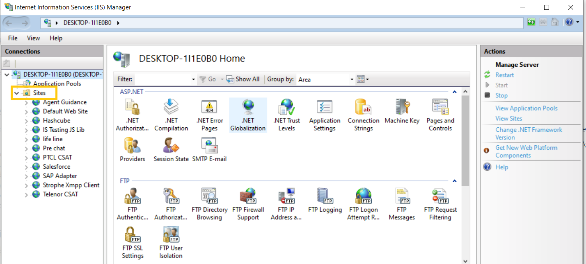
Task: Open the File menu
Action: click(13, 38)
